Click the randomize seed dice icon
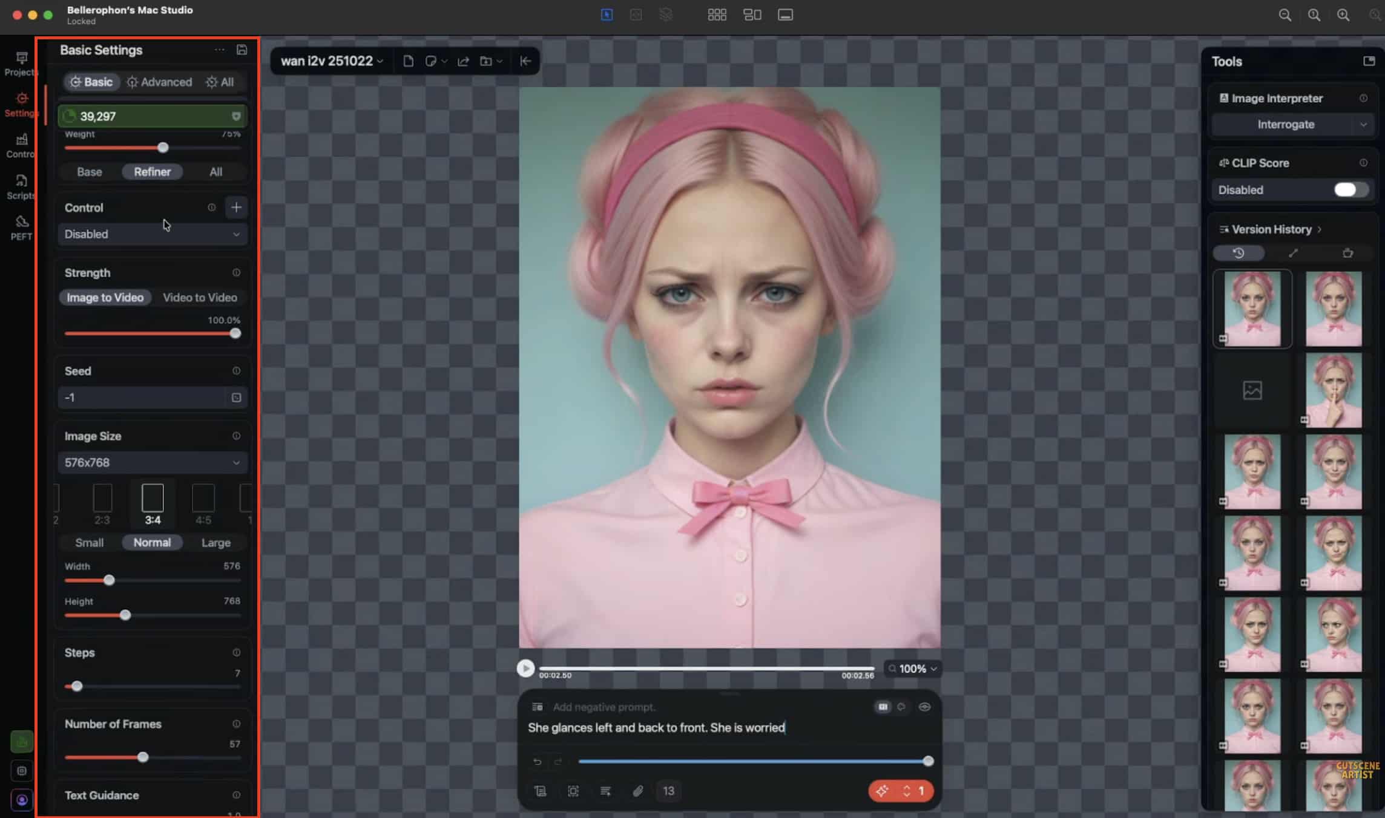 pos(236,398)
